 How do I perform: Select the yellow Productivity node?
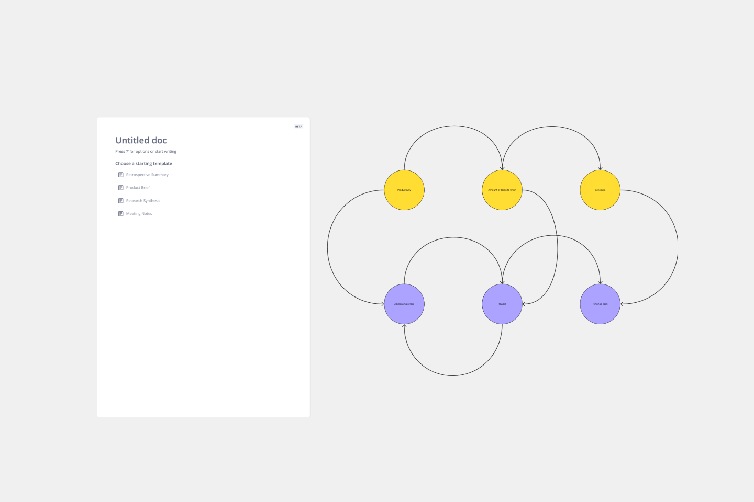(x=404, y=190)
